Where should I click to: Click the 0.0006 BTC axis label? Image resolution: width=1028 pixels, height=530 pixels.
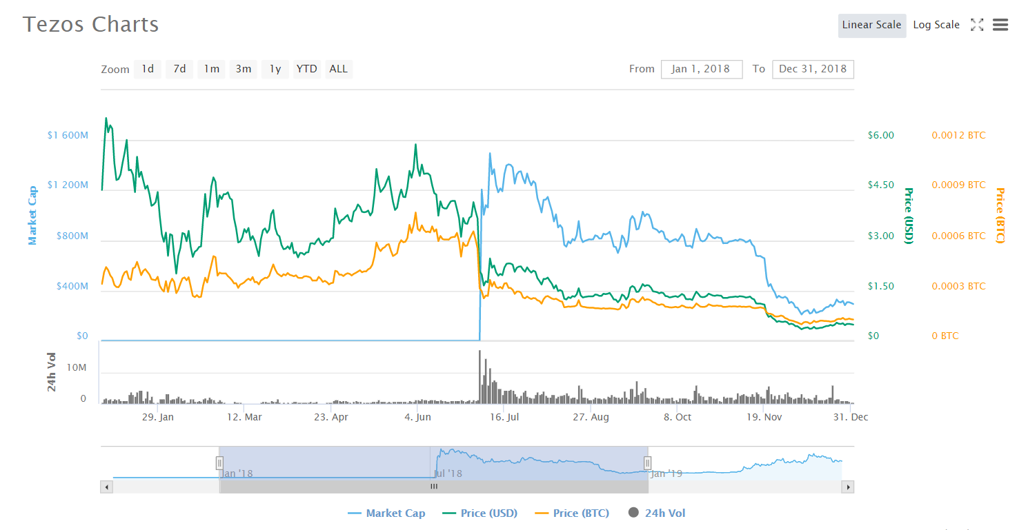click(959, 236)
